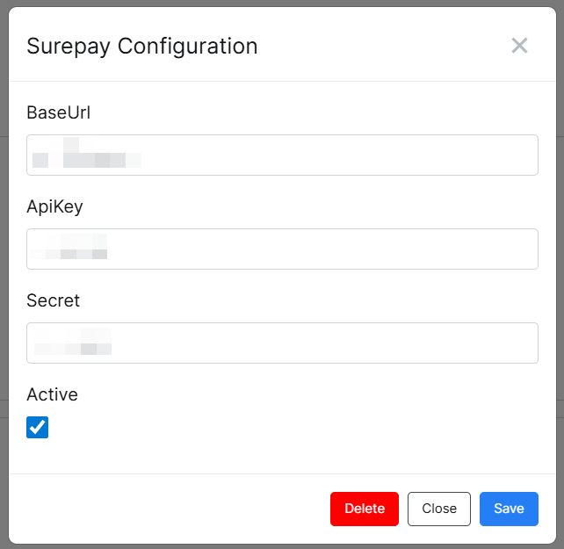Click the Active label text
The height and width of the screenshot is (549, 564).
[x=52, y=394]
